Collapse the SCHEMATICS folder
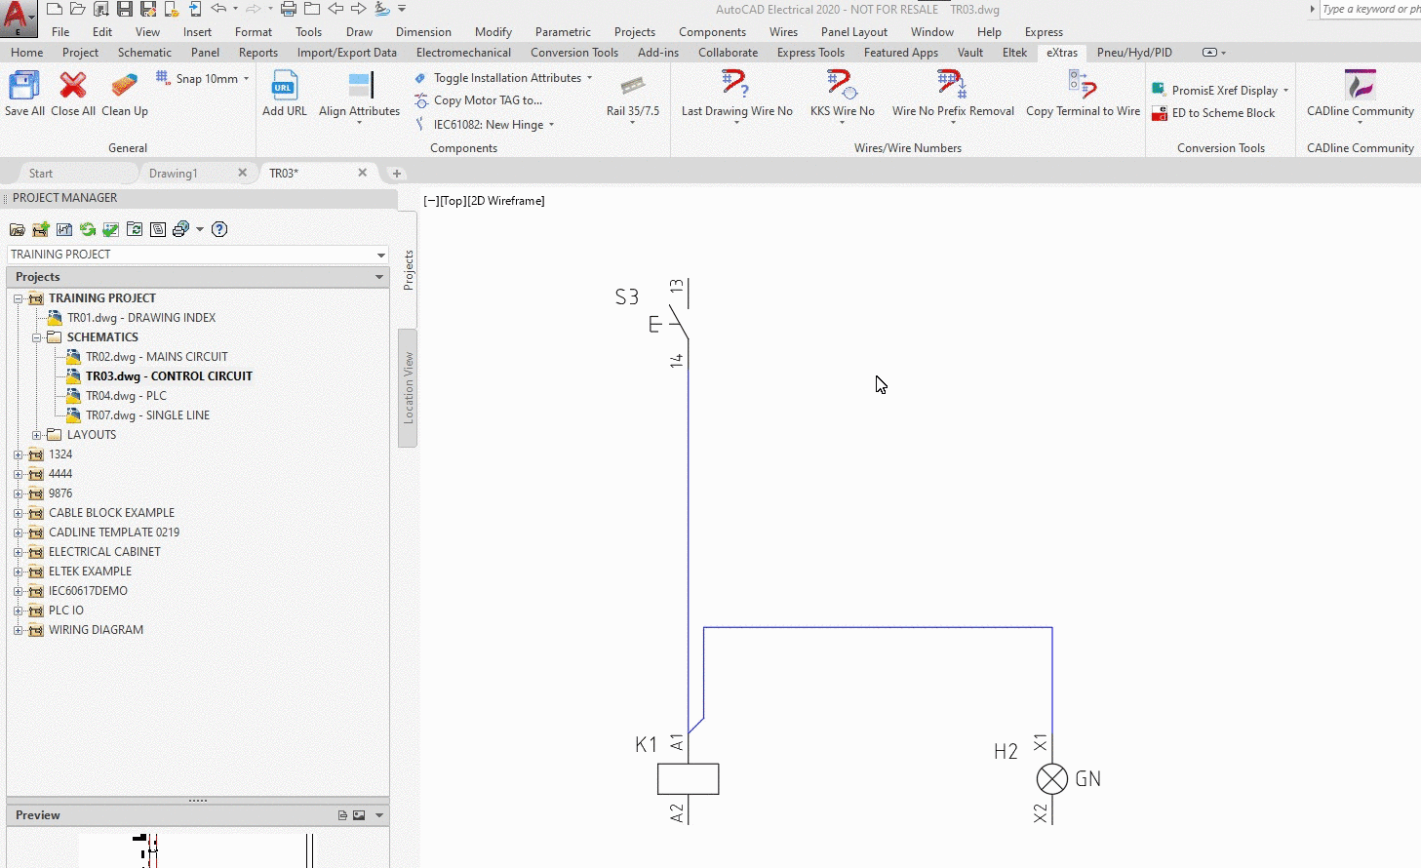Viewport: 1421px width, 868px height. (x=36, y=337)
